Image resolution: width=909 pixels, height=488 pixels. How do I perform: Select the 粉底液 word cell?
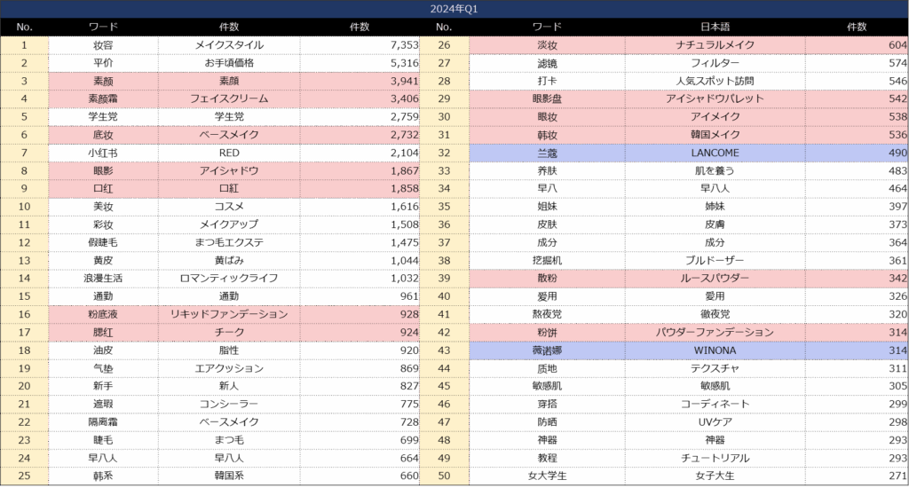(103, 314)
